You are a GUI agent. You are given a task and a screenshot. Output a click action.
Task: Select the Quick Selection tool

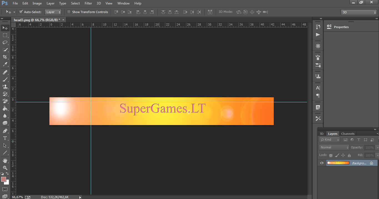(5, 50)
